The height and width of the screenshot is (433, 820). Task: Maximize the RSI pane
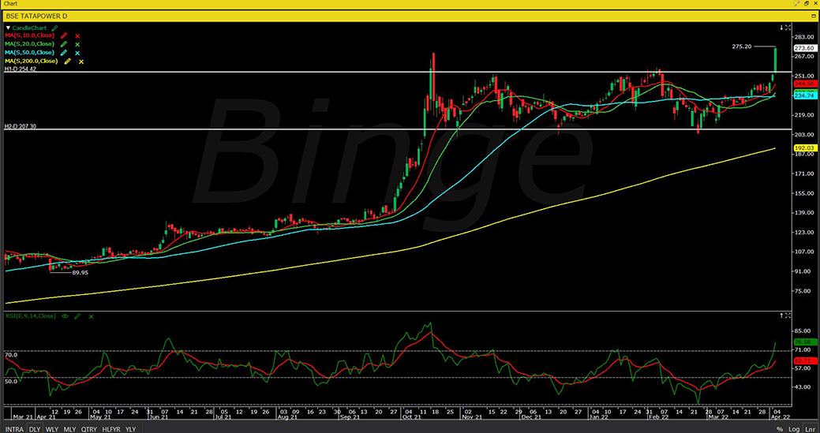click(788, 315)
